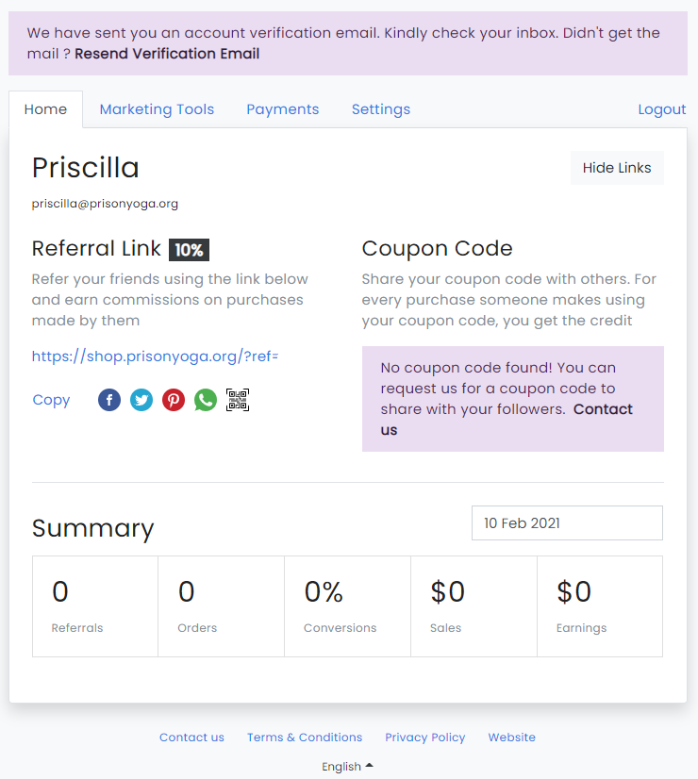
Task: Open the shop.prisonyoga.org referral URL
Action: [155, 356]
